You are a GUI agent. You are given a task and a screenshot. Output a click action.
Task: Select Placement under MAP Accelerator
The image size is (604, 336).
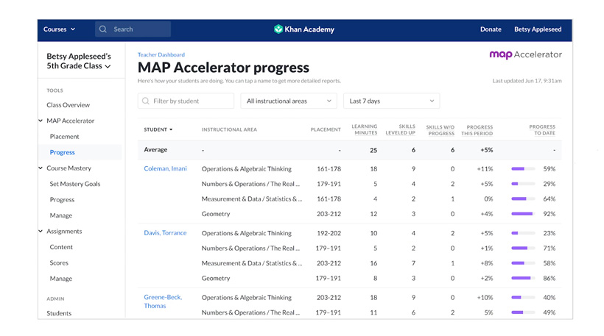64,137
